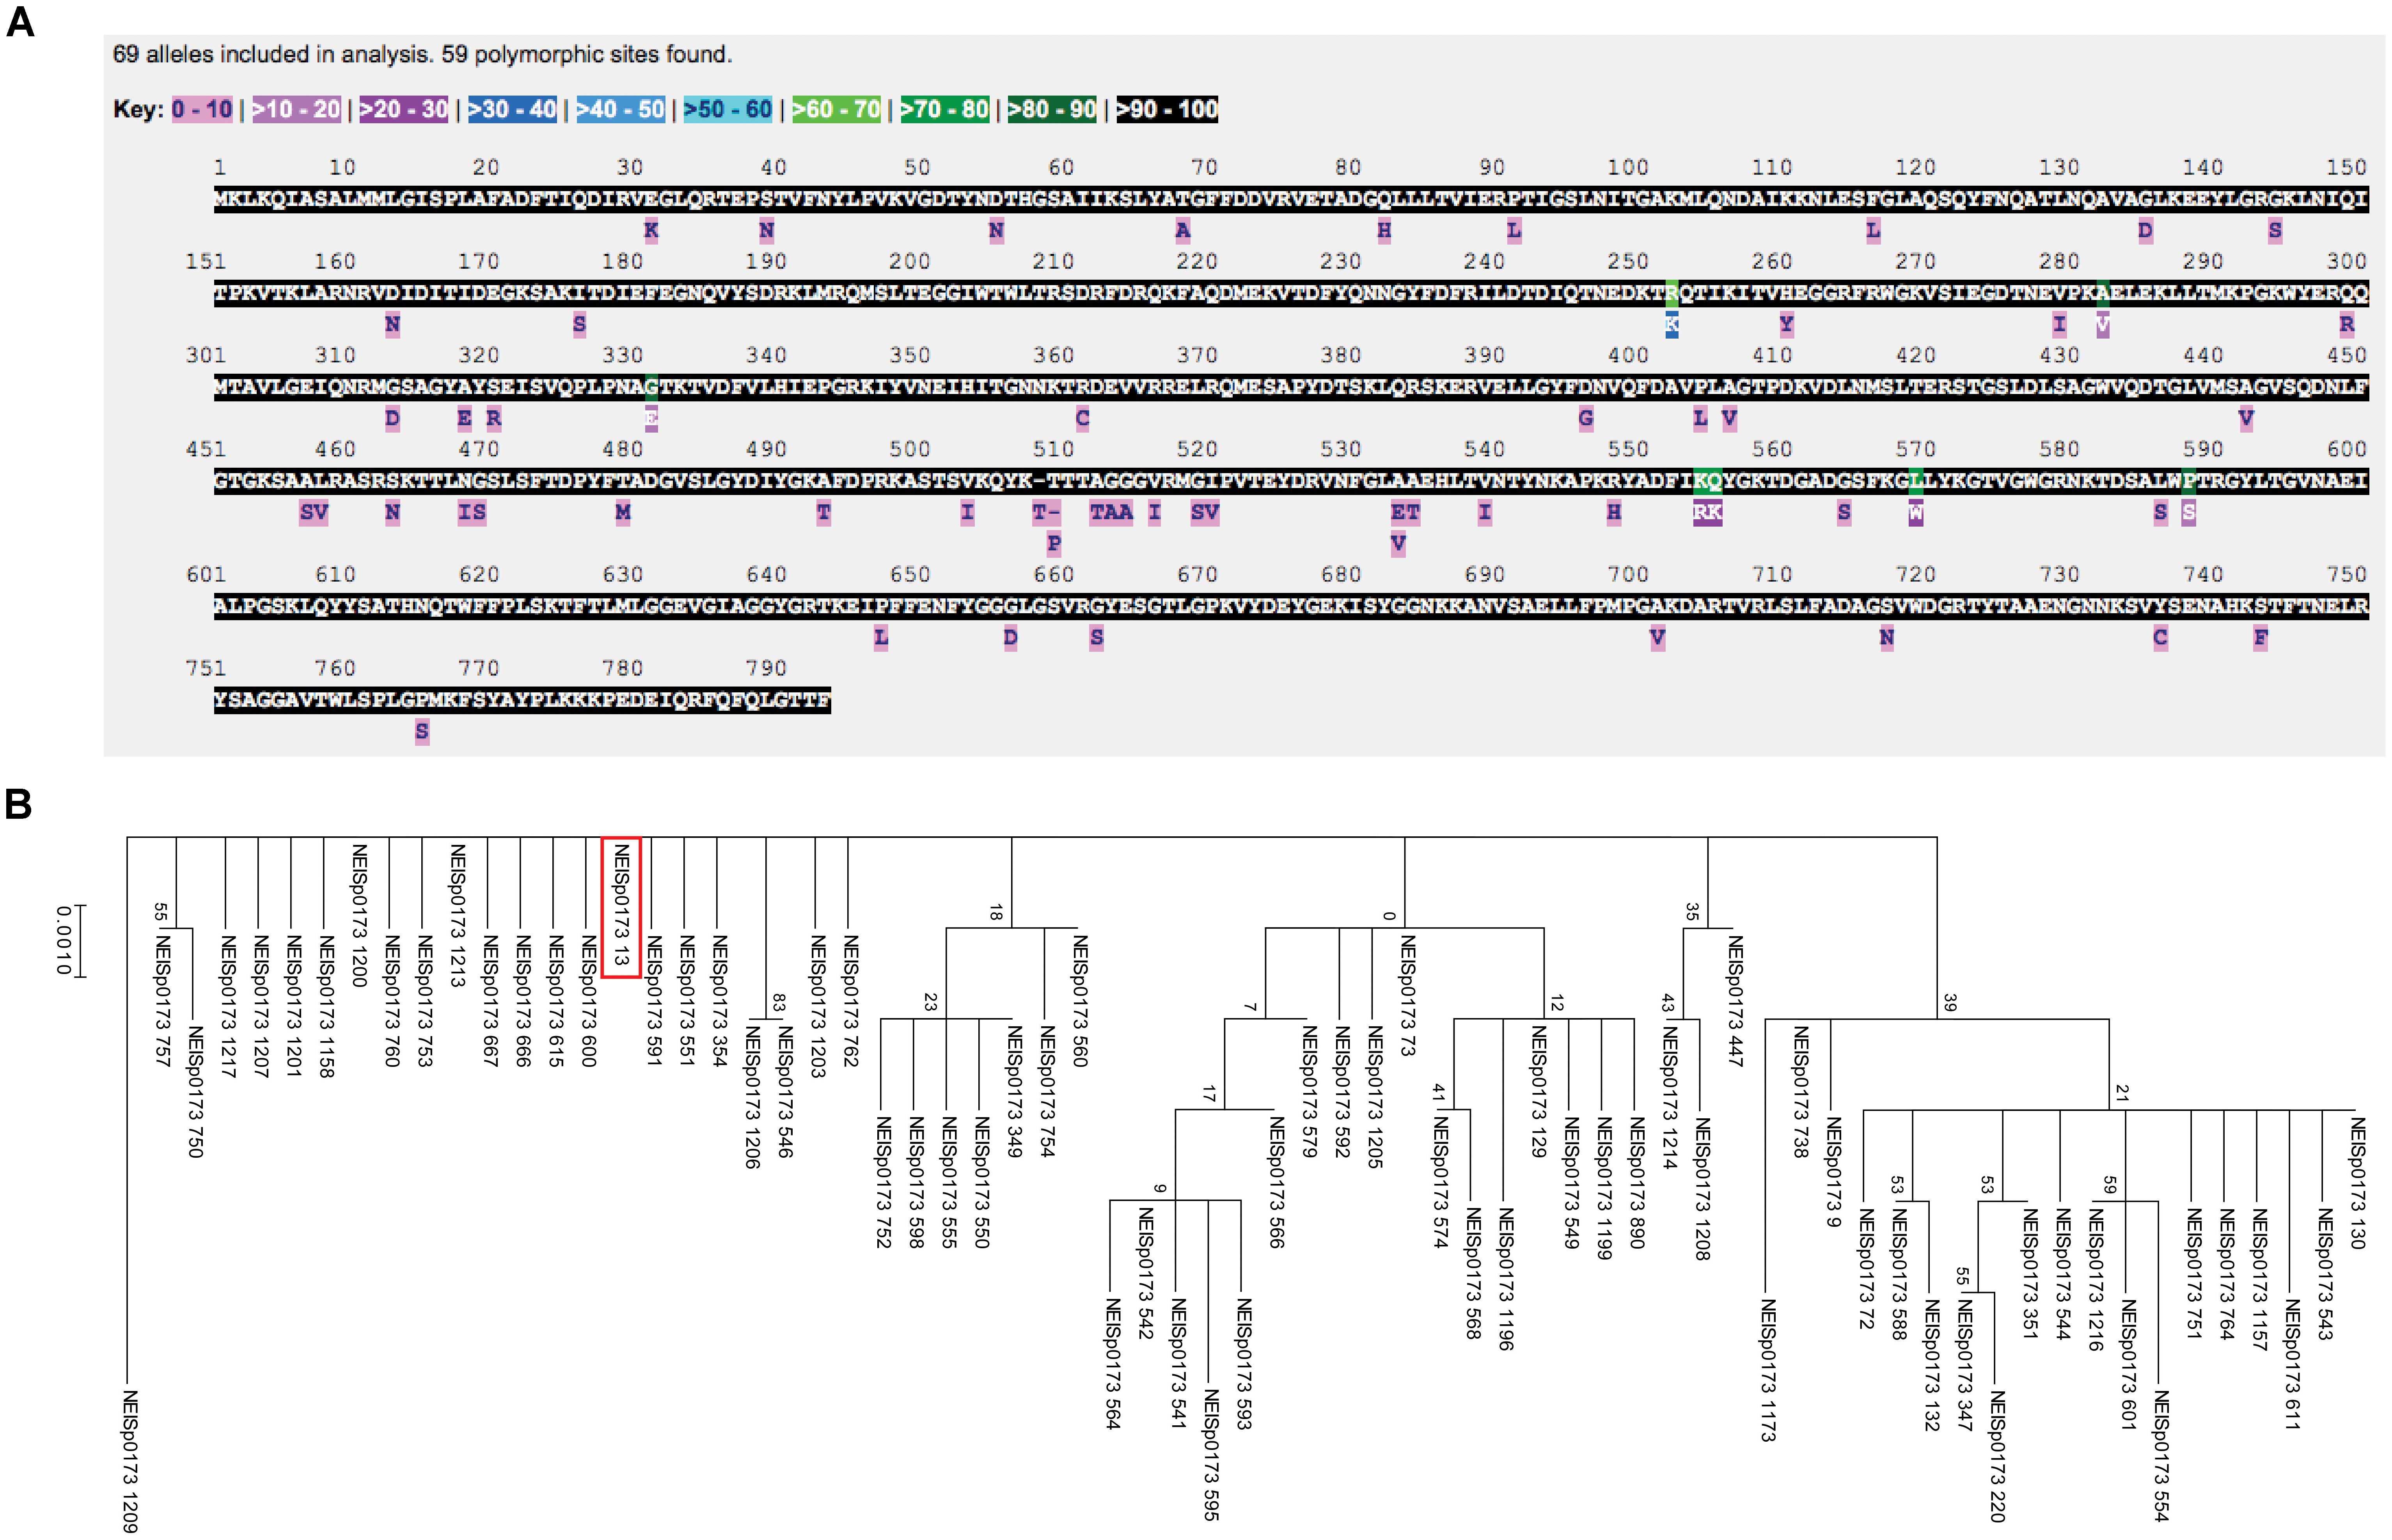The image size is (2392, 1540).
Task: Select tree leaf NEISp0173 1173
Action: pyautogui.click(x=1767, y=1369)
